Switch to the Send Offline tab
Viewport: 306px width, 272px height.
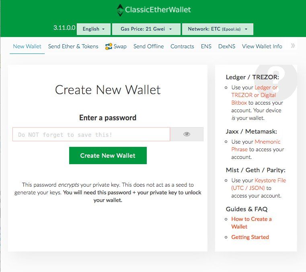[148, 46]
